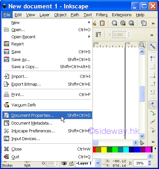The image size is (159, 169).
Task: Click the 1:1 zoom icon above scrollbar
Action: click(142, 45)
